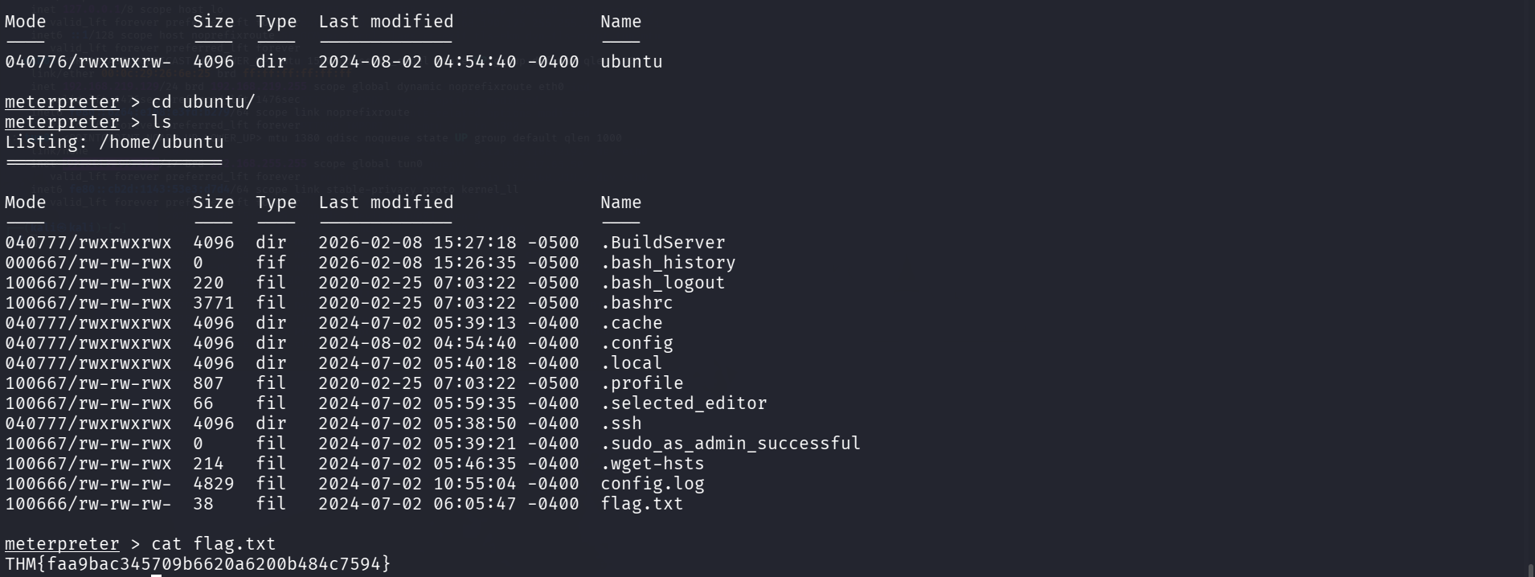Click the .bashrc file name
Screen dimensions: 1535x577
pyautogui.click(x=637, y=303)
